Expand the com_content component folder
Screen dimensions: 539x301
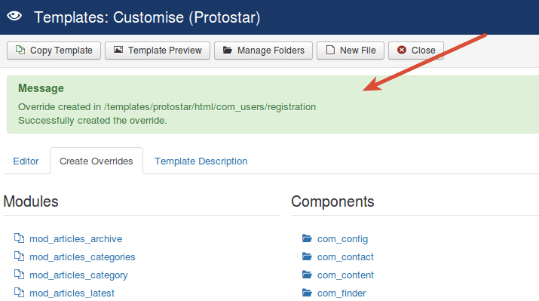tap(345, 275)
